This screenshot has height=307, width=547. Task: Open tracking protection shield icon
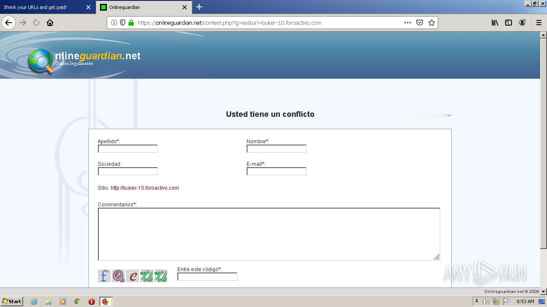(123, 23)
